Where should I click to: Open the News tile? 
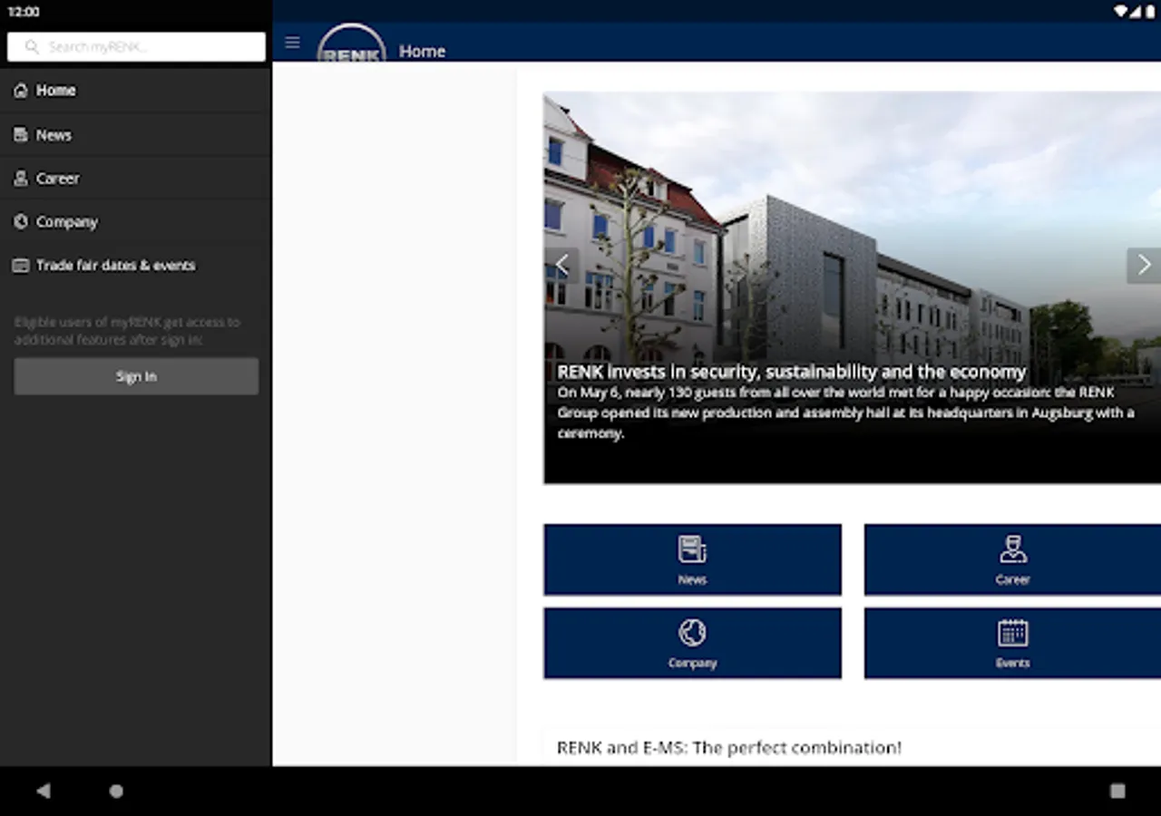pos(693,559)
